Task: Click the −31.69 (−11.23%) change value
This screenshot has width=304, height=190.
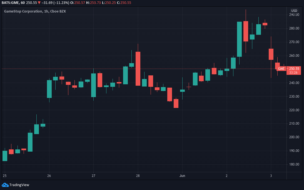Action: tap(56, 3)
